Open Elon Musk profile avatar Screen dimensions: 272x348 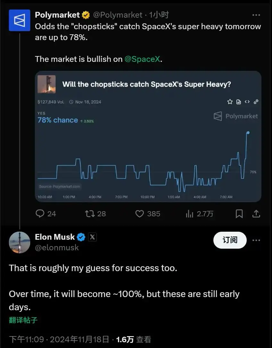point(20,242)
